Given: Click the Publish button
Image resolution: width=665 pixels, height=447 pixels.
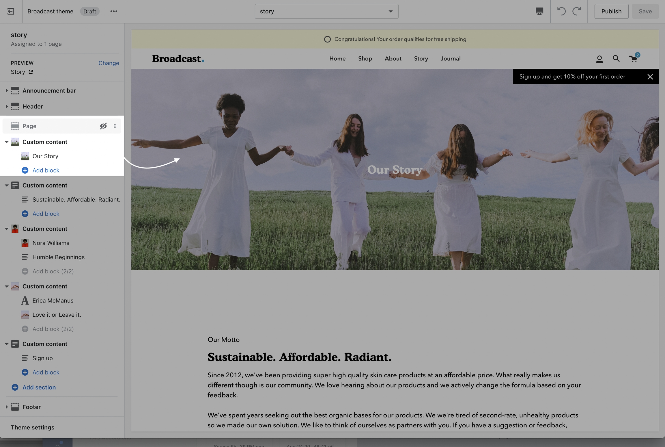Looking at the screenshot, I should 611,11.
